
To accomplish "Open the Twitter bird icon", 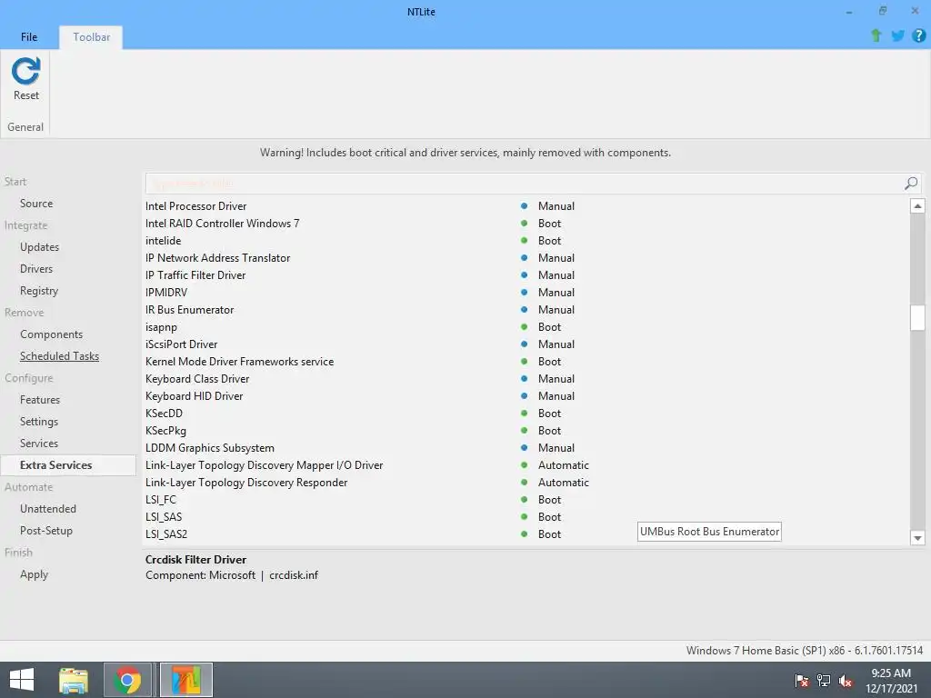I will coord(897,35).
